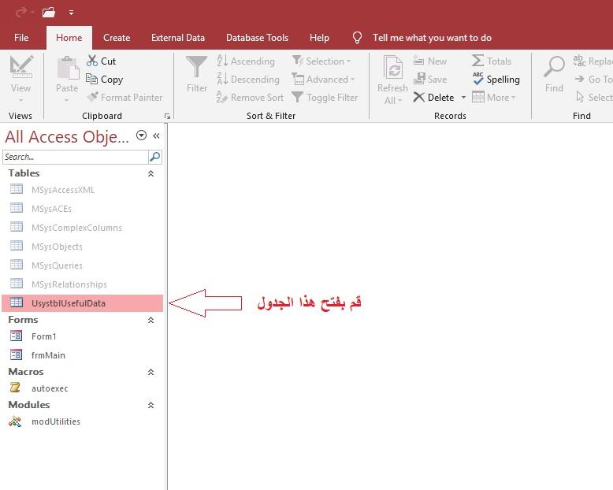Click Save record button
The height and width of the screenshot is (490, 613).
tap(430, 80)
